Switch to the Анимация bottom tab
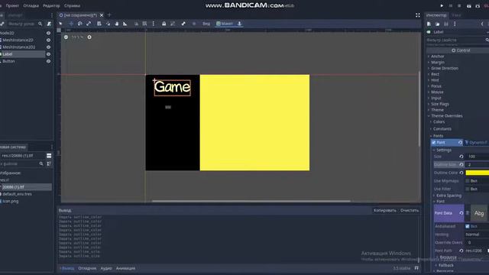489x275 pixels. pos(125,268)
